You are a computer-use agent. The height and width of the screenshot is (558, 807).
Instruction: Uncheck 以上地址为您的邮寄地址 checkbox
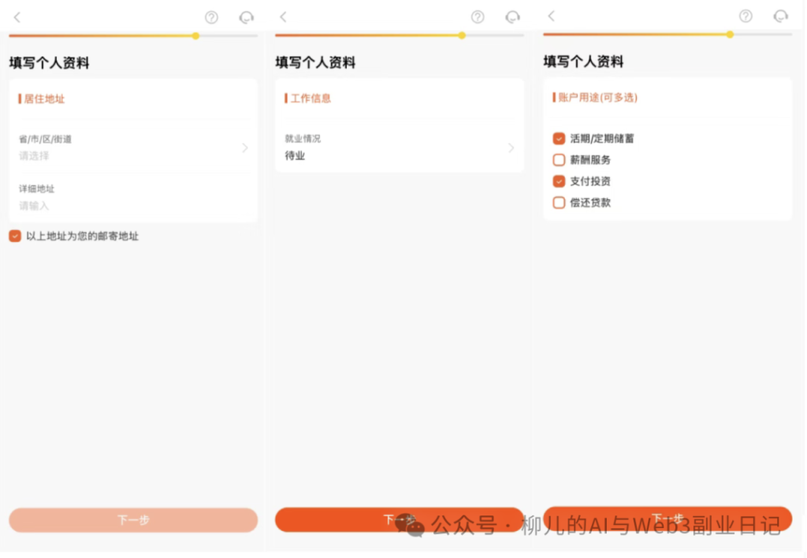(x=15, y=236)
